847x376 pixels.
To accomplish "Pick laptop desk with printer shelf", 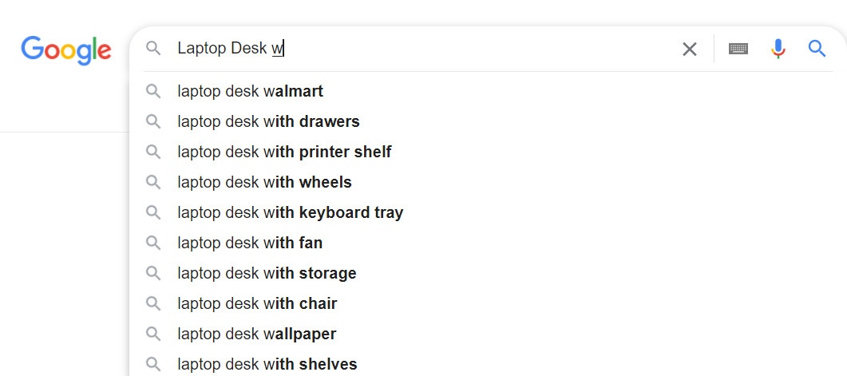I will [284, 152].
